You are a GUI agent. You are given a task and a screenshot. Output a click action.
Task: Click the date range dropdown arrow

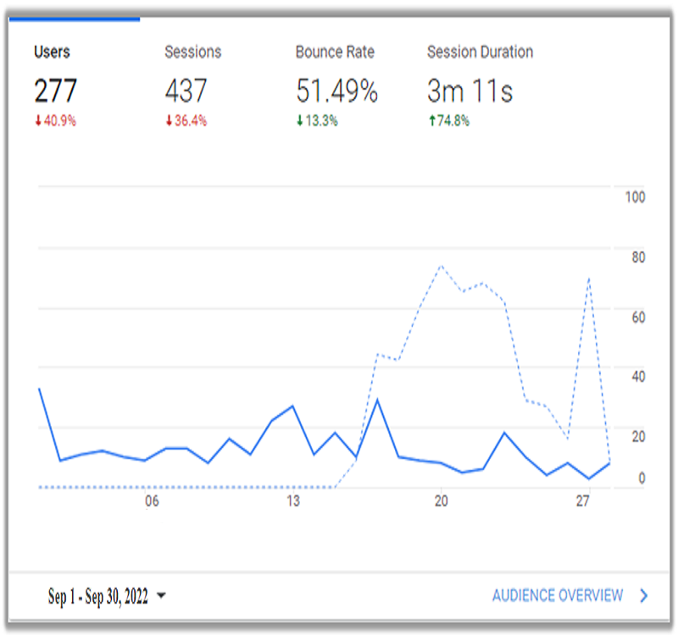[x=162, y=597]
